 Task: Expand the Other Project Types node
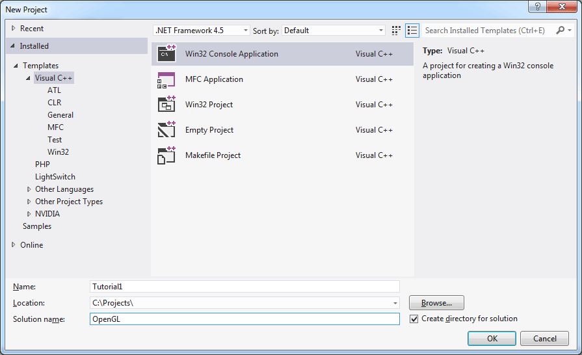(x=29, y=202)
